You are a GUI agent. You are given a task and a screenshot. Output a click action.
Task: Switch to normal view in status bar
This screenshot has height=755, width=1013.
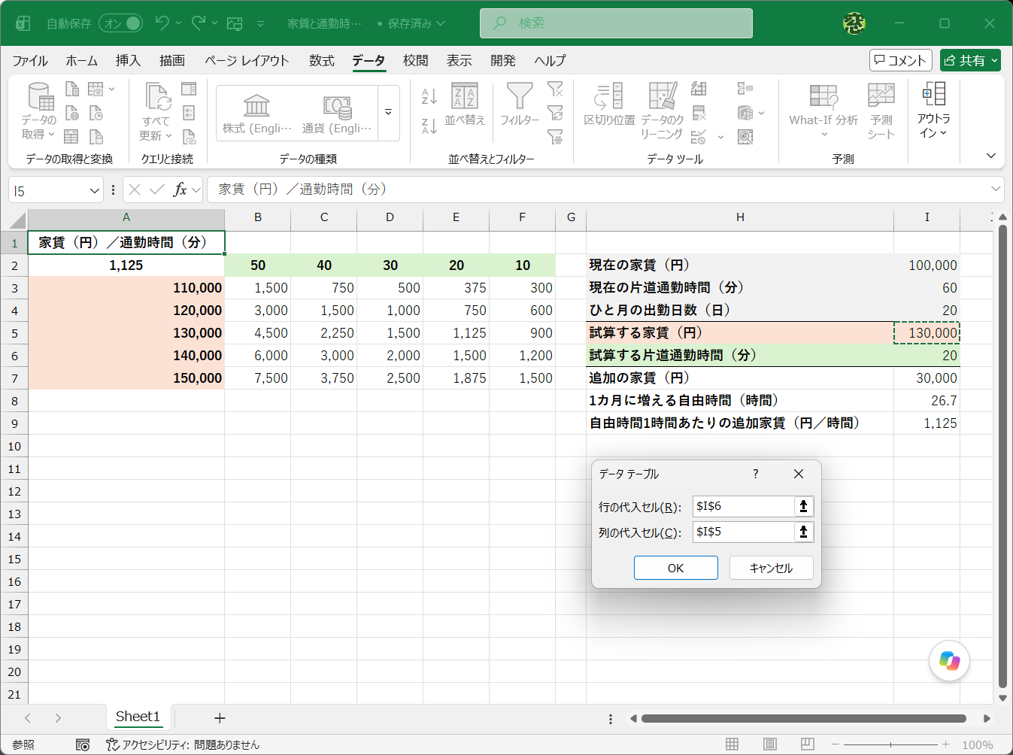pyautogui.click(x=732, y=744)
